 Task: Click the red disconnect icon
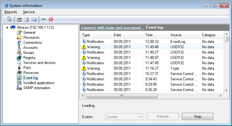click(51, 19)
